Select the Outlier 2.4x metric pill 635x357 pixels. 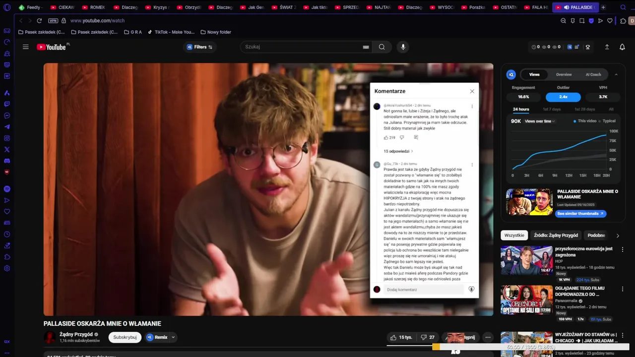point(563,97)
